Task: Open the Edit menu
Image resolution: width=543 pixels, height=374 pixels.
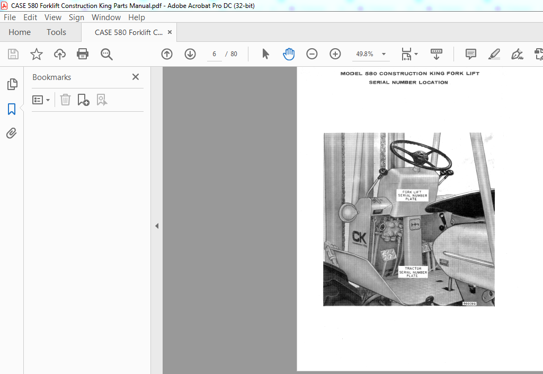Action: click(30, 17)
